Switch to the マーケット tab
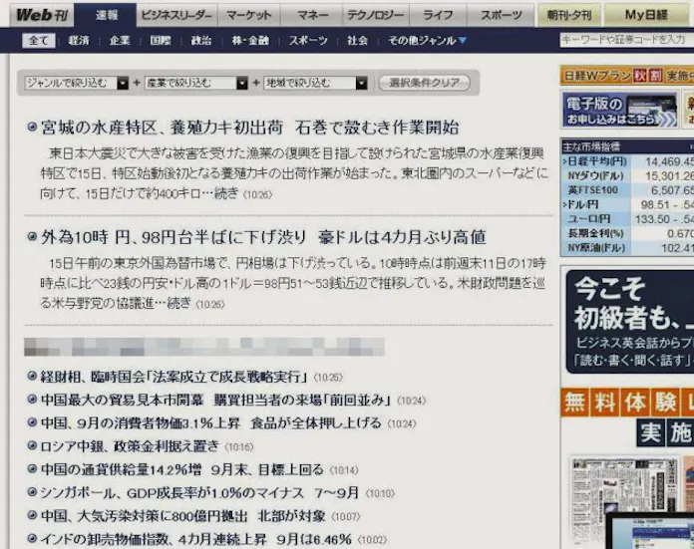Viewport: 694px width, 549px height. click(248, 15)
